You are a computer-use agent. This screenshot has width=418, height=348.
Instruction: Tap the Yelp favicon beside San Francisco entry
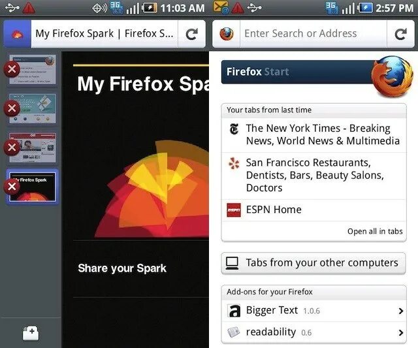click(x=234, y=163)
